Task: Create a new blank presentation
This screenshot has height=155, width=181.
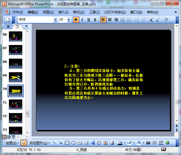Action: [x=8, y=20]
